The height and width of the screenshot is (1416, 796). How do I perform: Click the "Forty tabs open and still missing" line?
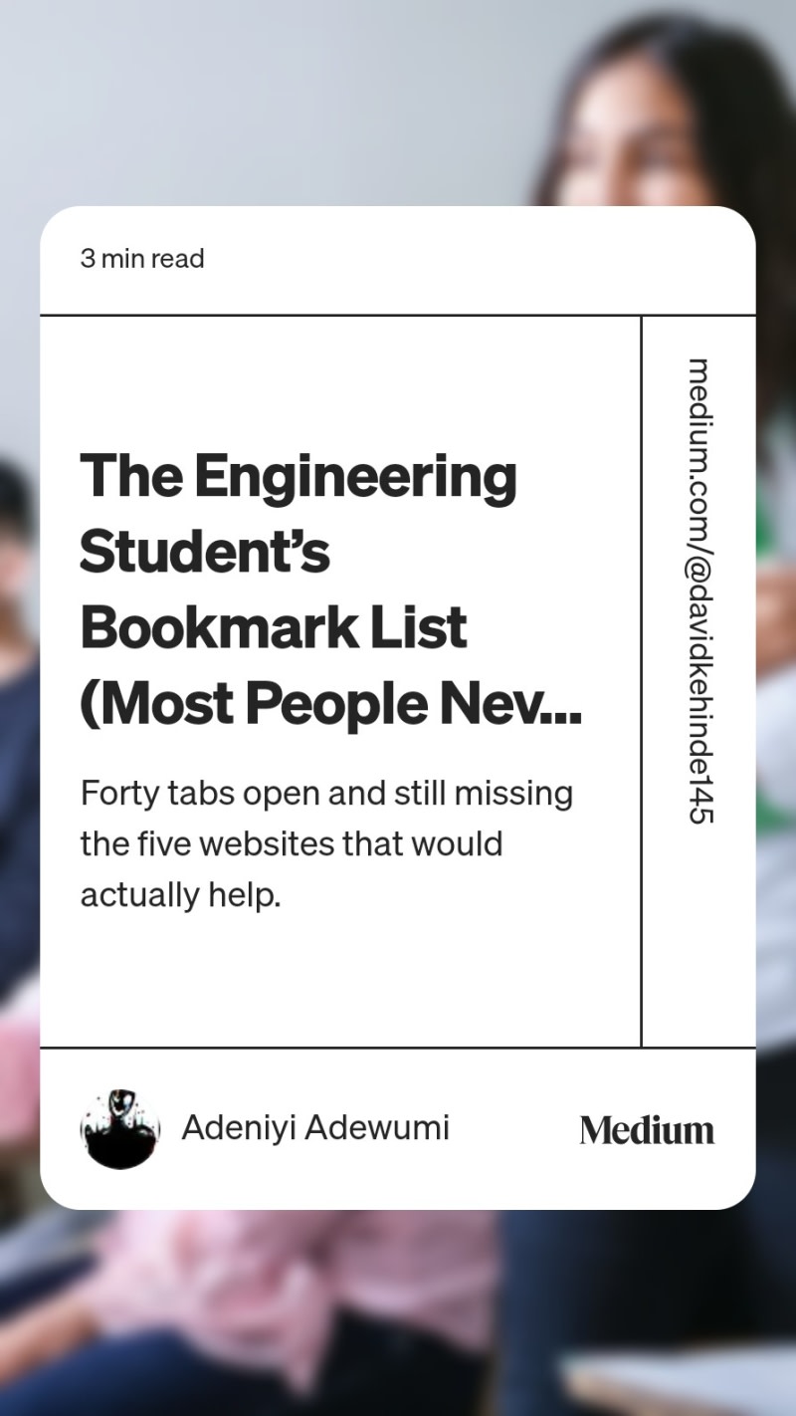click(326, 795)
